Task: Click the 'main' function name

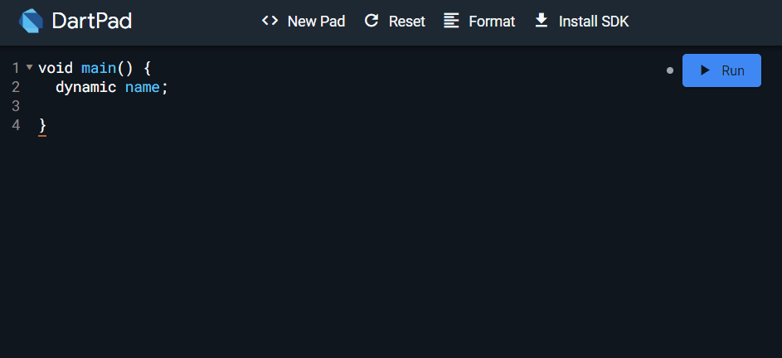Action: click(99, 68)
